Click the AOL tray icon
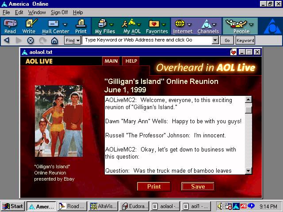Screen dimensions: 283x212 pyautogui.click(x=236, y=206)
